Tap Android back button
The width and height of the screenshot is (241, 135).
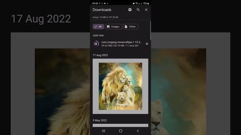tap(138, 131)
